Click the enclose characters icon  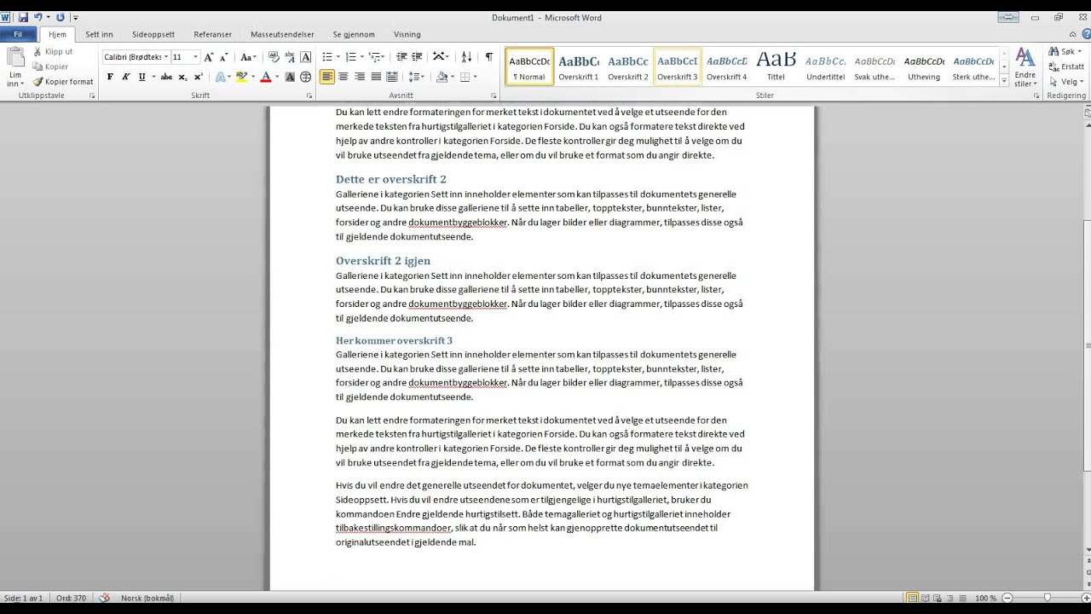point(306,77)
